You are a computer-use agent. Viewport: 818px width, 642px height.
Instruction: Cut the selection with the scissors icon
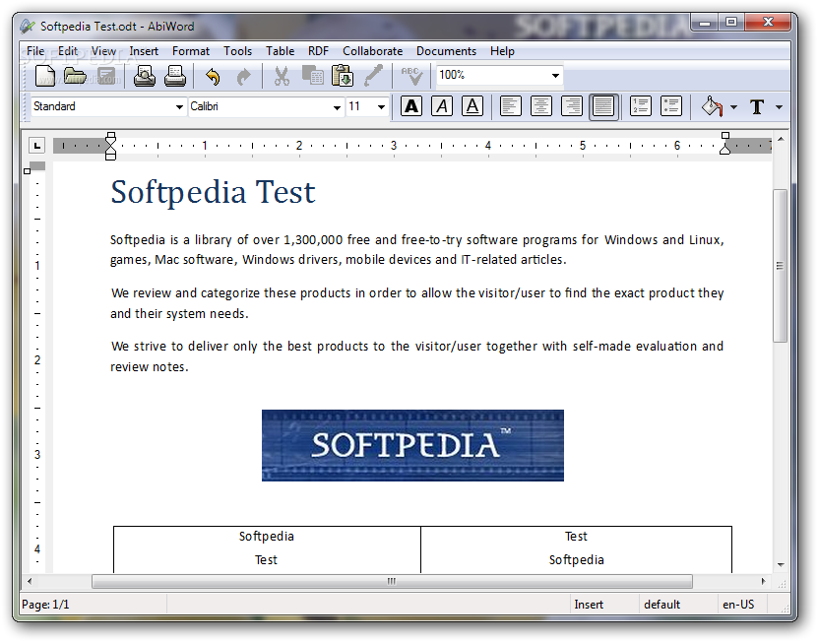point(282,76)
